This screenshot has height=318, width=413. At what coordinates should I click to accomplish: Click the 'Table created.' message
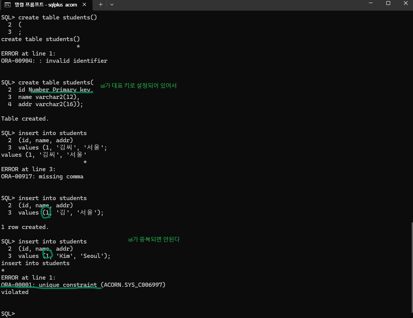[x=25, y=119]
